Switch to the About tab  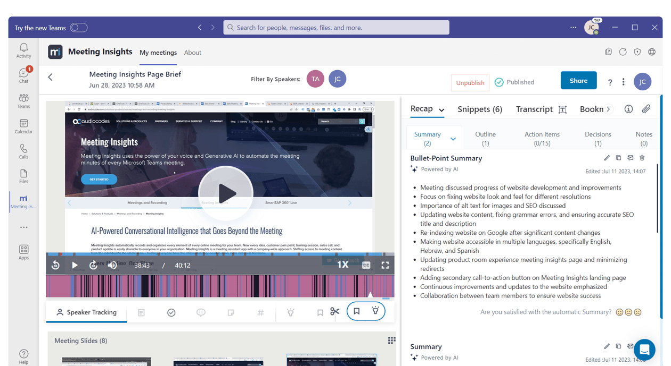coord(193,53)
